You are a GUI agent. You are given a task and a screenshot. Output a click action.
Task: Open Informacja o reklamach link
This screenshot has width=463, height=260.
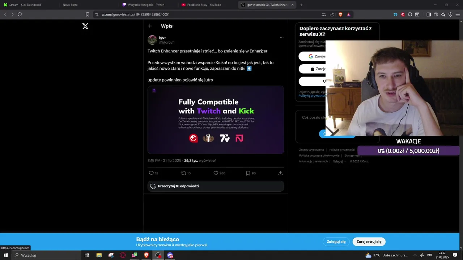tap(313, 161)
